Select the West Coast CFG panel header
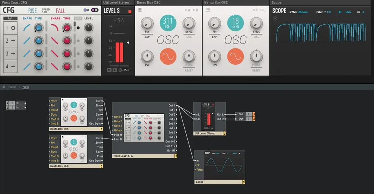Image resolution: width=374 pixels, height=194 pixels. pos(50,3)
